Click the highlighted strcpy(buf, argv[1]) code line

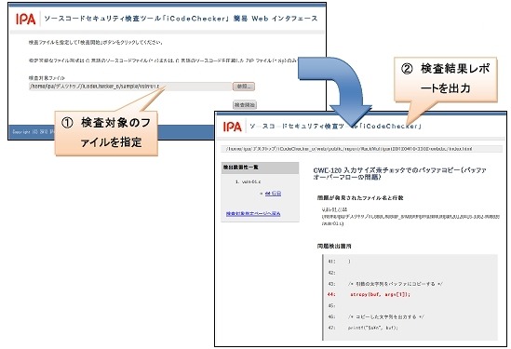[380, 295]
